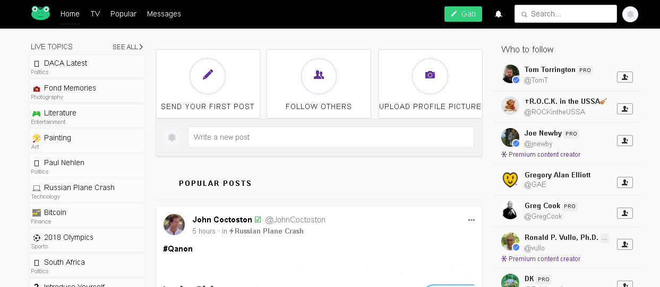Click the Gab frog logo
This screenshot has height=287, width=660.
40,13
